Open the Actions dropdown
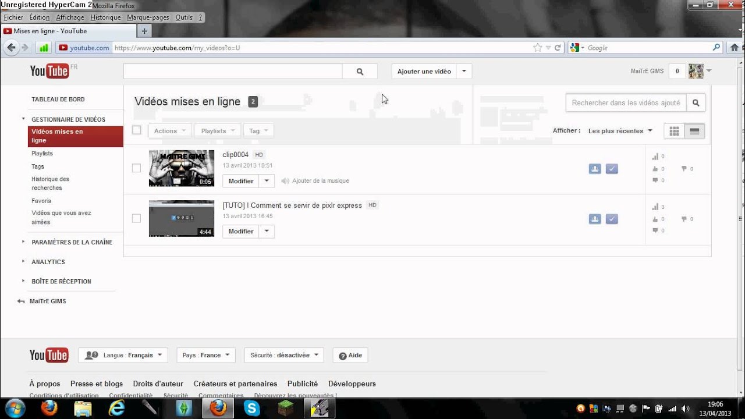 [x=170, y=131]
